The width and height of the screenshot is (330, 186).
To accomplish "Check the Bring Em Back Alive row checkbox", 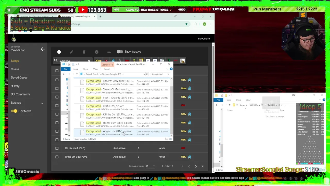I will (x=57, y=157).
